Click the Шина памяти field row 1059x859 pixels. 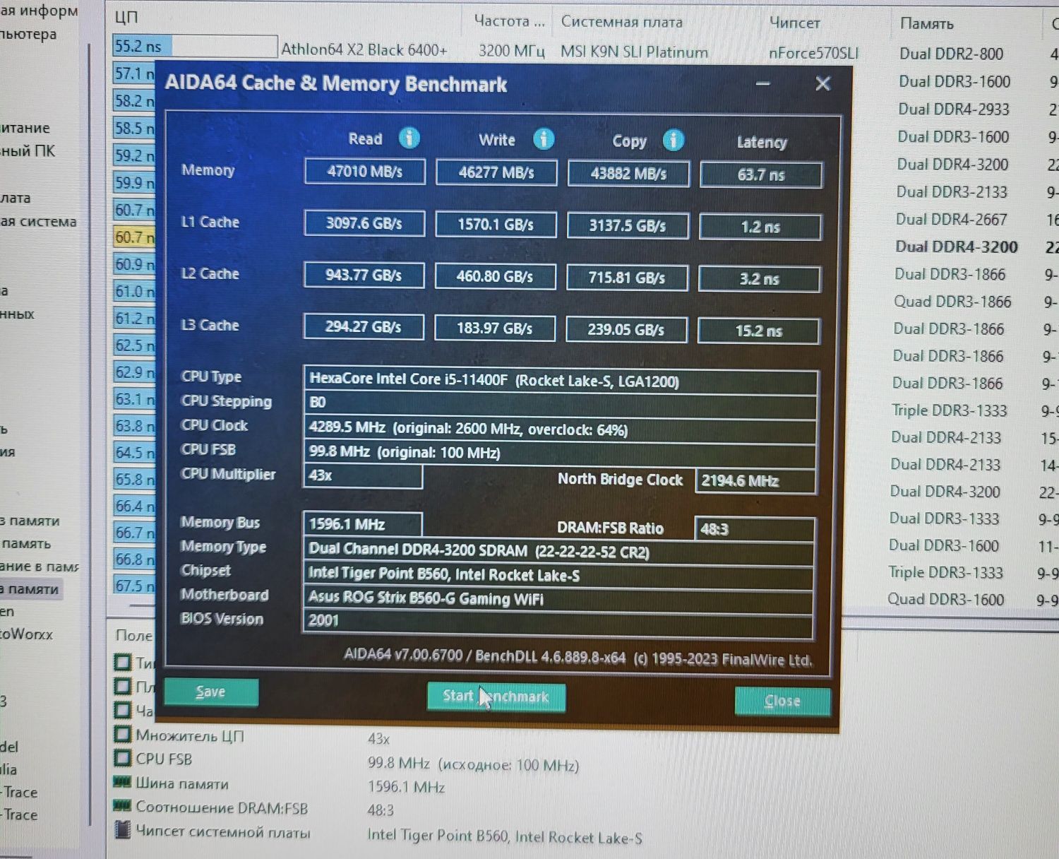click(x=182, y=783)
